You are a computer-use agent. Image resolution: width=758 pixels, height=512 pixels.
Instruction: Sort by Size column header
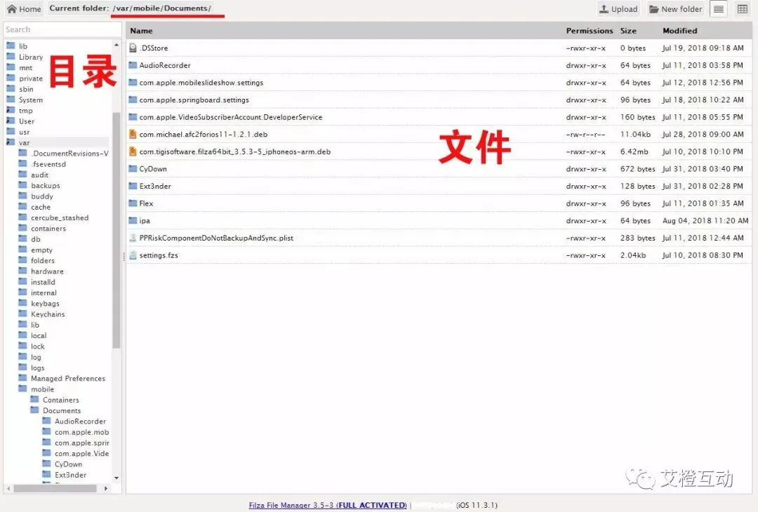pyautogui.click(x=628, y=30)
